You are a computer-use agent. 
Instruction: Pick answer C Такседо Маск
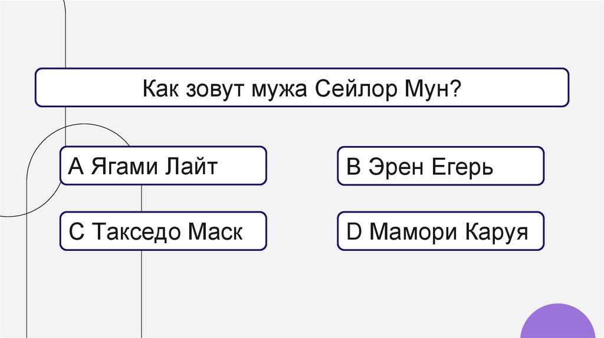[x=163, y=232]
